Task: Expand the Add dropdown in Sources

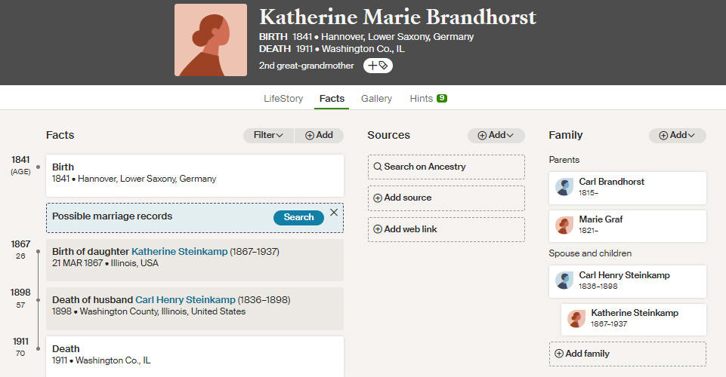Action: [496, 136]
